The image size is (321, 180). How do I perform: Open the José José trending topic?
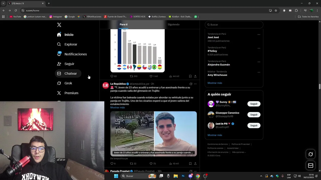(x=213, y=37)
